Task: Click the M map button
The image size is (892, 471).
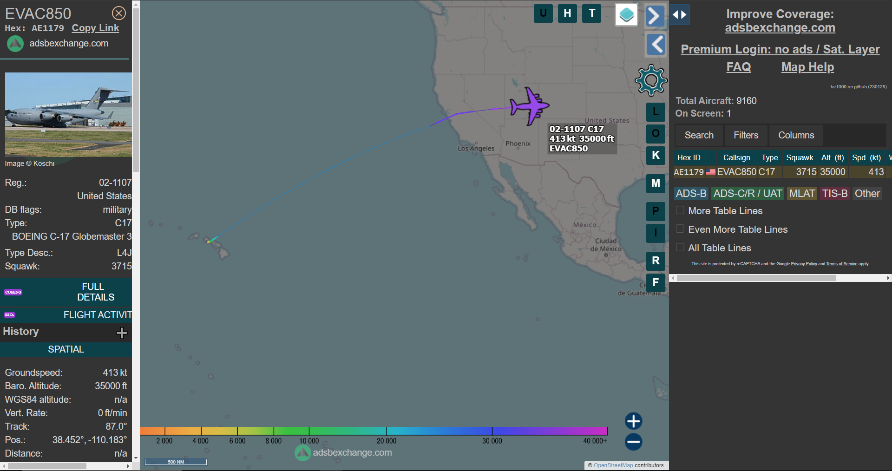Action: (x=656, y=183)
